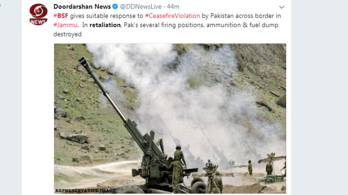
Task: Click the blue verified badge
Action: [x=115, y=7]
